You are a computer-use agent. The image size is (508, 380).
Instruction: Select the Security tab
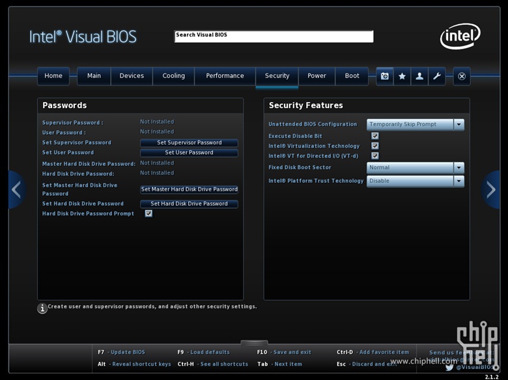pyautogui.click(x=277, y=75)
